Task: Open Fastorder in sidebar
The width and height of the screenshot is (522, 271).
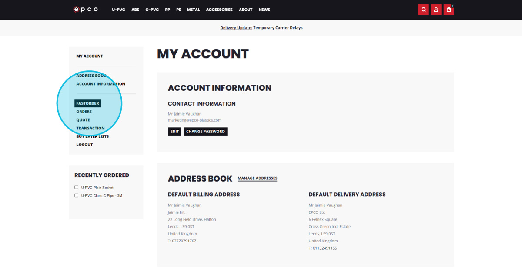Action: pos(87,103)
